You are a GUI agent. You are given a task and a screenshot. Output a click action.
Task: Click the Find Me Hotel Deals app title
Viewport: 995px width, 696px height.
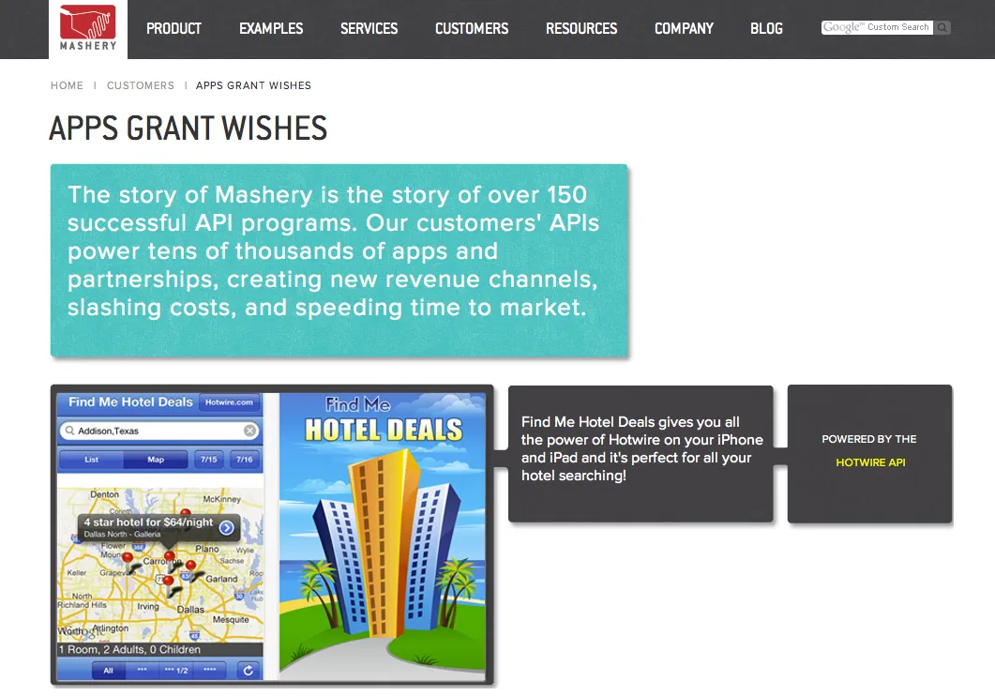click(130, 402)
